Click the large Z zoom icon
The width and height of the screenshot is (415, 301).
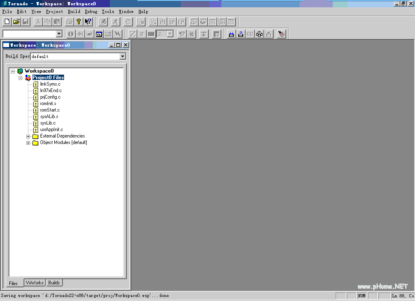coord(133,34)
